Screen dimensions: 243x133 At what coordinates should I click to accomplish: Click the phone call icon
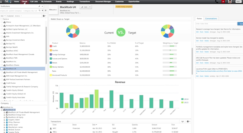point(217,2)
